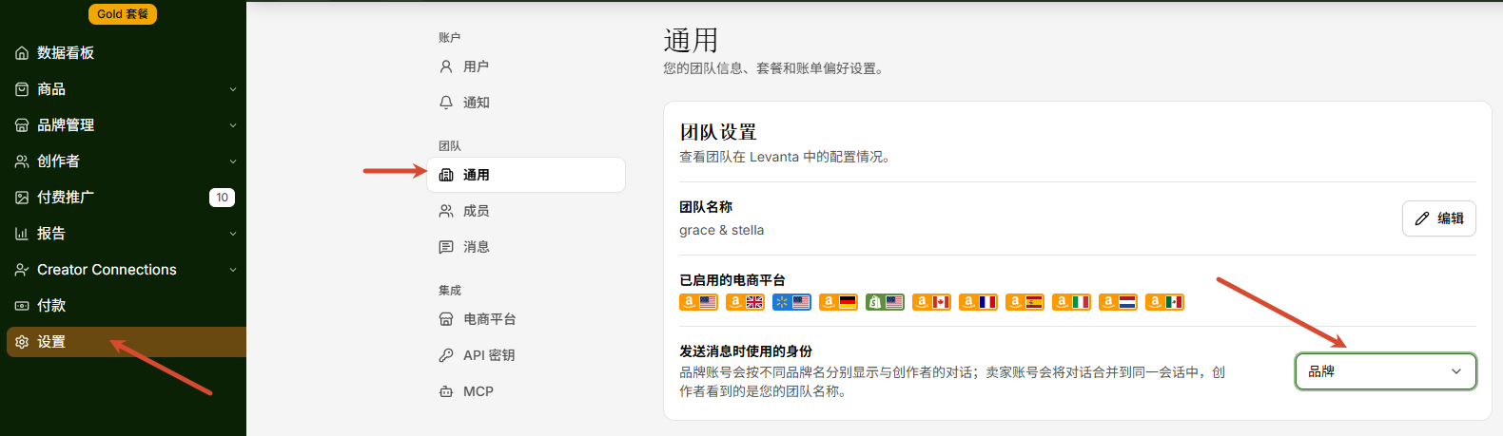This screenshot has width=1503, height=436.
Task: Click the Amazon Mexico marketplace badge
Action: click(x=1164, y=302)
